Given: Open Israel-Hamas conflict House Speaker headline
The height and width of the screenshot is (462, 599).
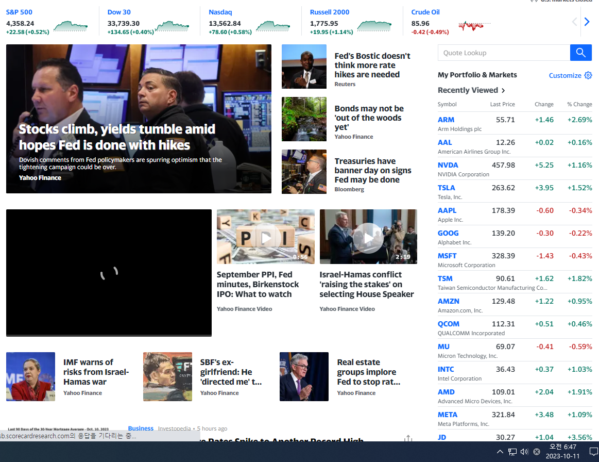Looking at the screenshot, I should click(367, 285).
